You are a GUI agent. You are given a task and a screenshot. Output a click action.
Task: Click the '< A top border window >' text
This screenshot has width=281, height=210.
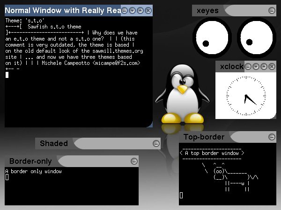click(x=212, y=153)
